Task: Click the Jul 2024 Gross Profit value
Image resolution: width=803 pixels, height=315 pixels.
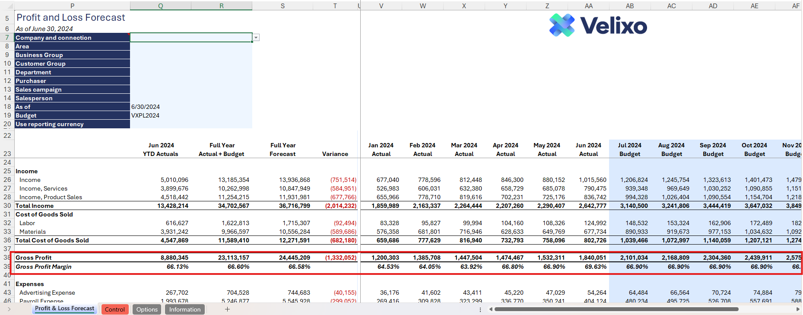Action: click(x=630, y=258)
